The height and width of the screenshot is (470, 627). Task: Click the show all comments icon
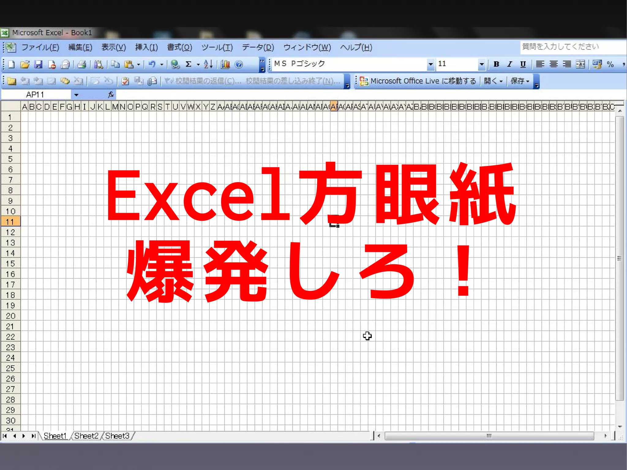point(65,81)
